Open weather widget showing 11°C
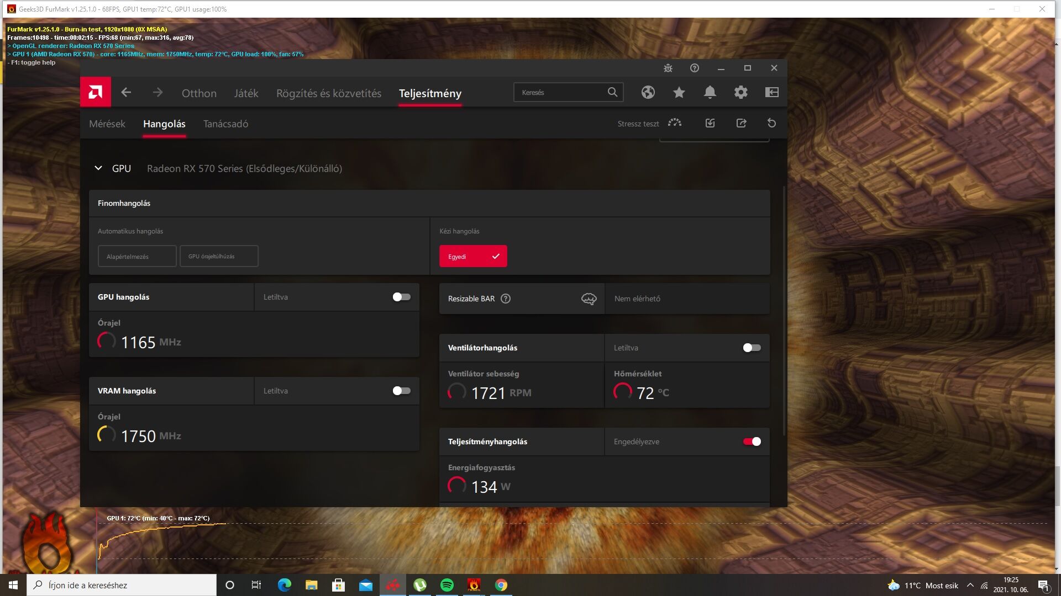The image size is (1061, 596). (x=923, y=585)
